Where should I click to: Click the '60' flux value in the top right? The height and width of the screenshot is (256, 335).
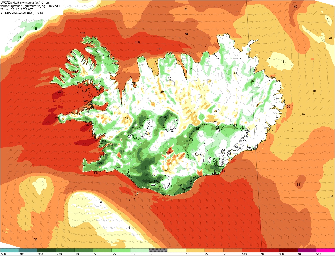click(296, 7)
